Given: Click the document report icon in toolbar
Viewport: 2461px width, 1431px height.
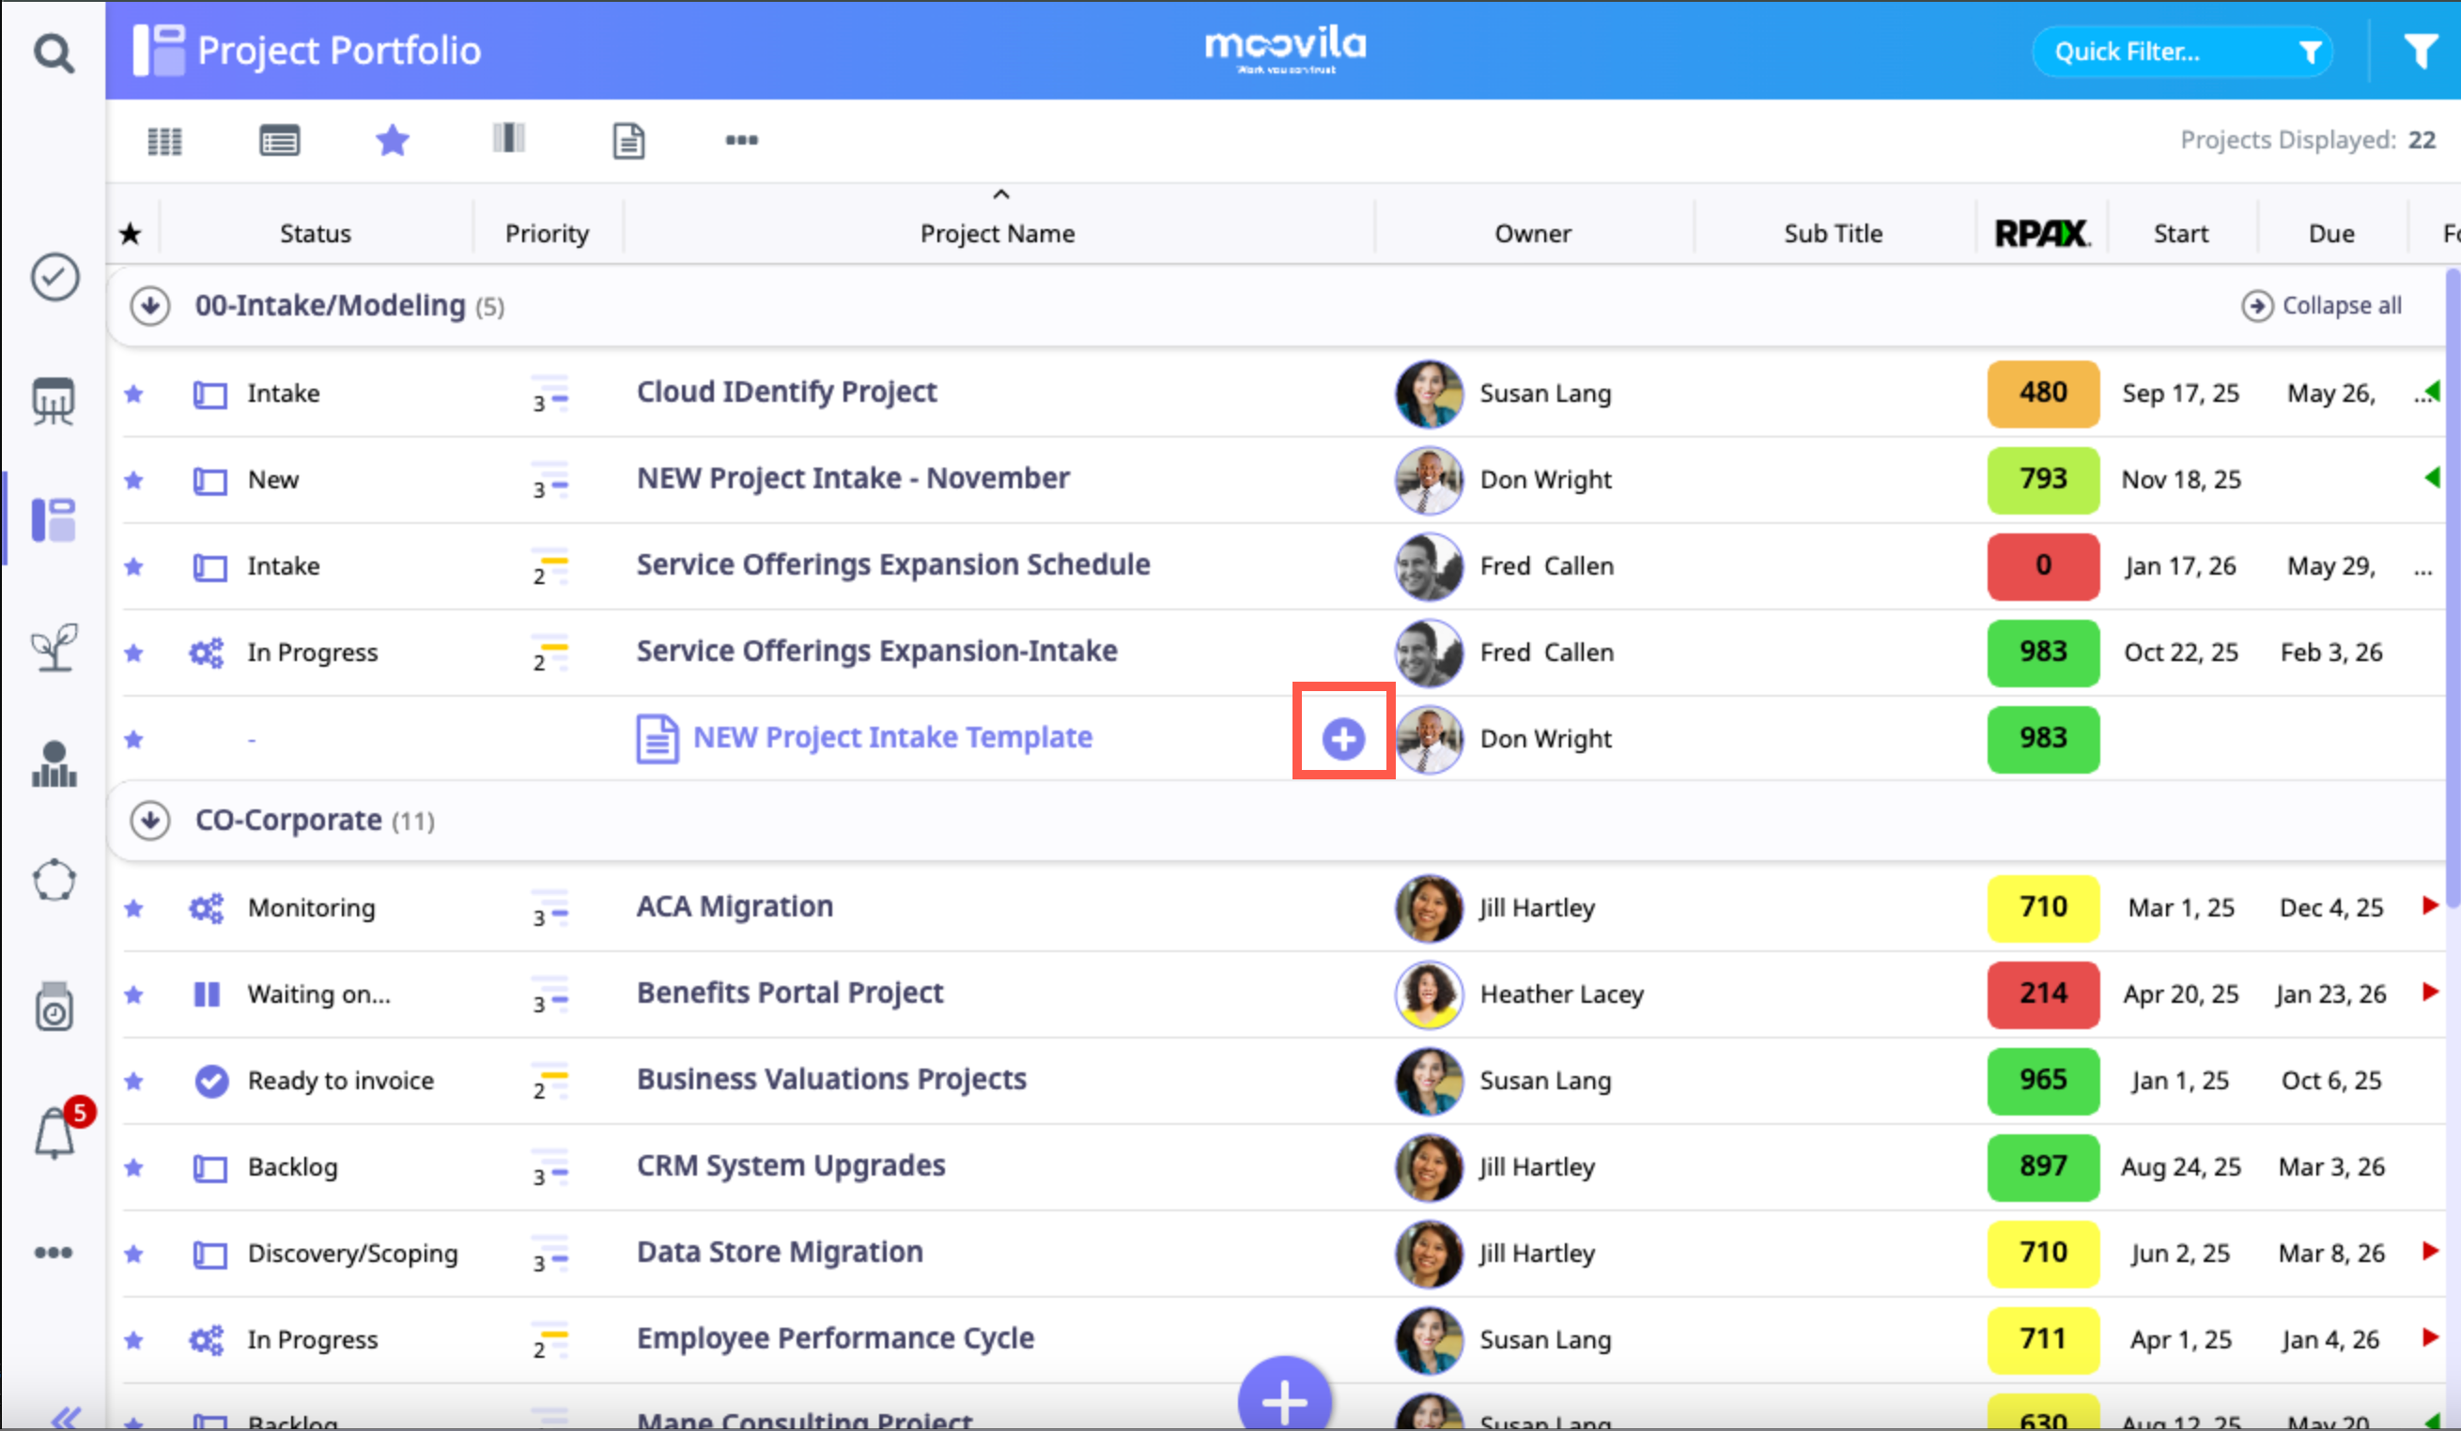Looking at the screenshot, I should click(628, 141).
